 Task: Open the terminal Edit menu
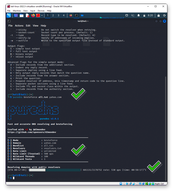coord(28,26)
